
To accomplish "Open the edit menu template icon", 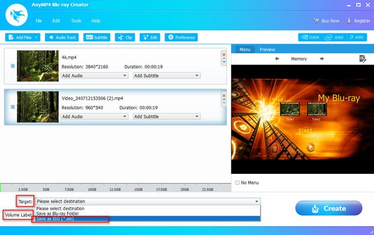I will point(363,59).
